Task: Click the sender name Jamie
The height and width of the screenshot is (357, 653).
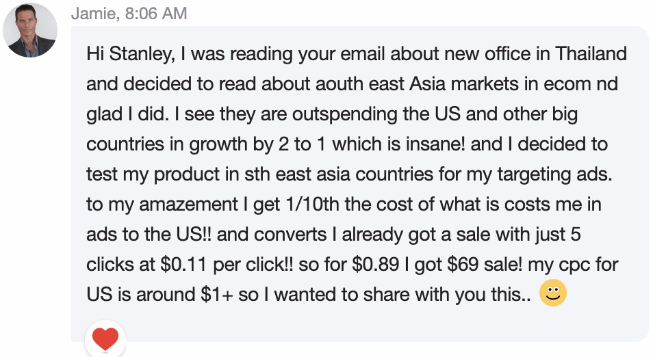Action: [94, 13]
